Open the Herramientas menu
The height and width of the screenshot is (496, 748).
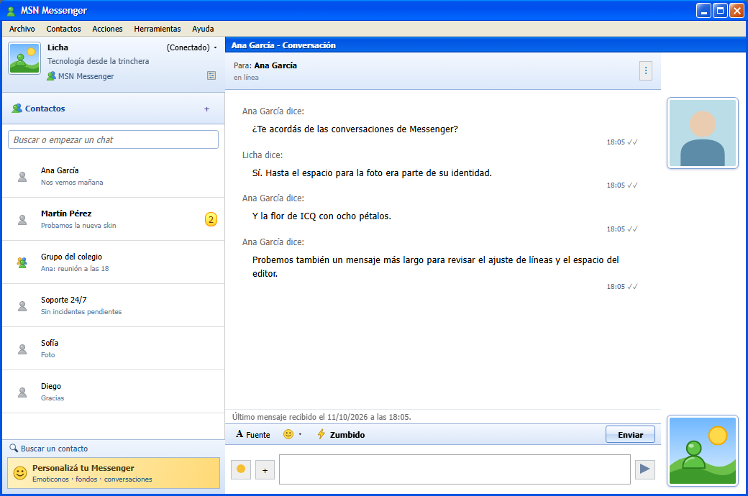158,29
